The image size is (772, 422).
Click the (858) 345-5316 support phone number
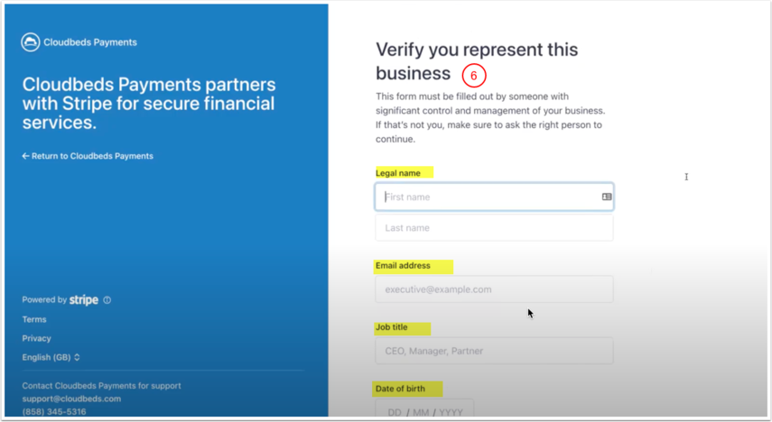click(x=54, y=412)
